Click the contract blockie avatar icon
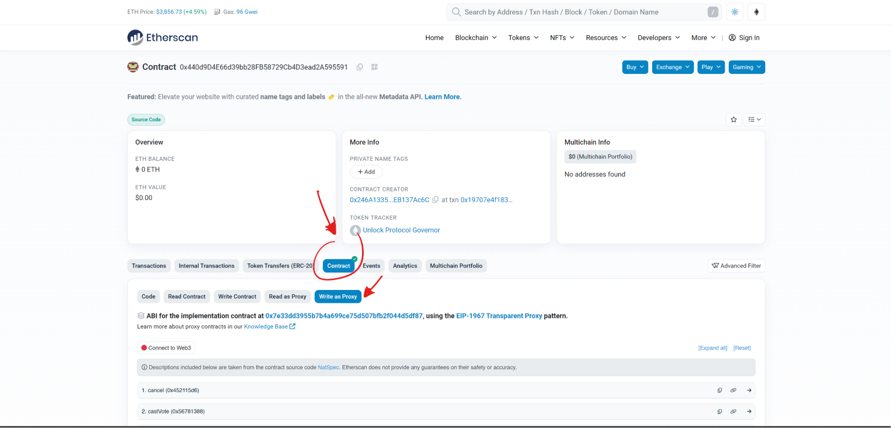Screen dimensions: 891x428 click(x=133, y=67)
